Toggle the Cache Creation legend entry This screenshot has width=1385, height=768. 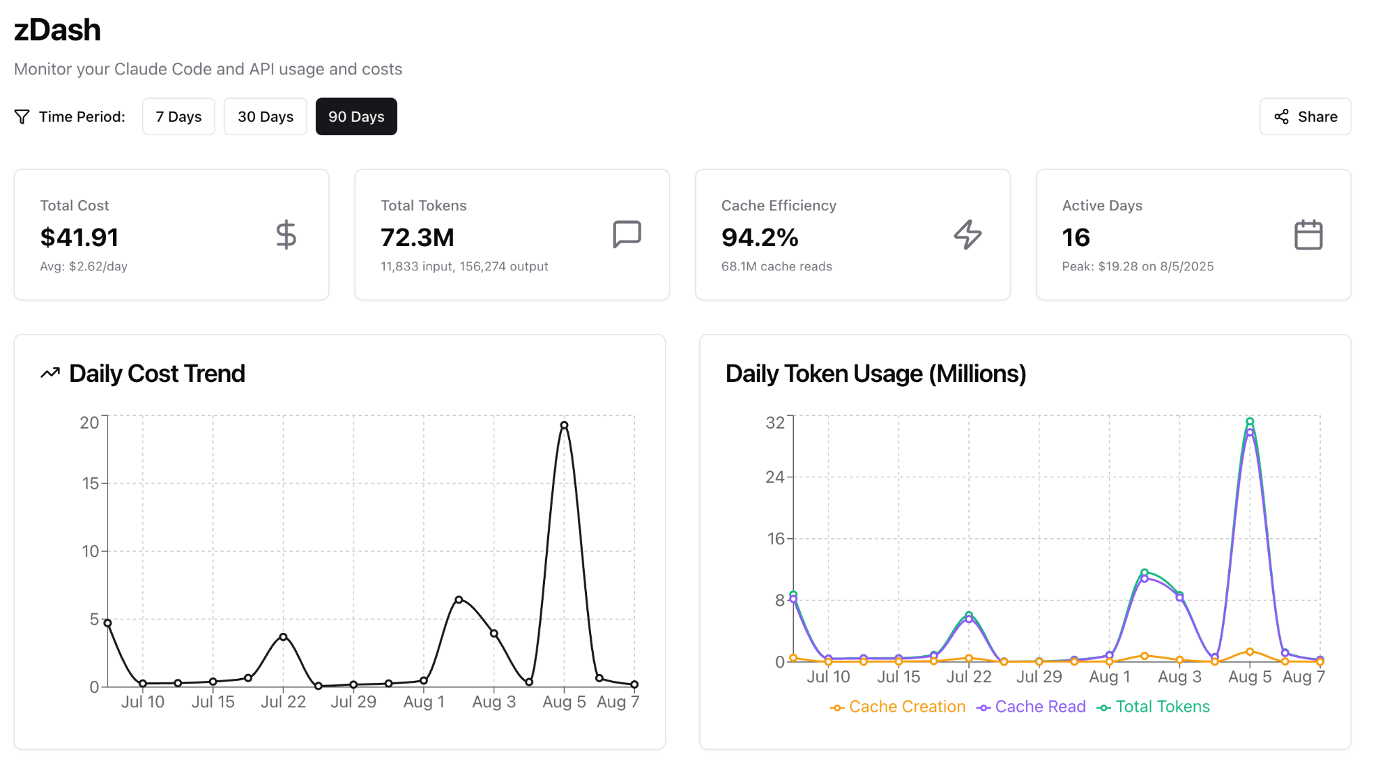pos(898,706)
